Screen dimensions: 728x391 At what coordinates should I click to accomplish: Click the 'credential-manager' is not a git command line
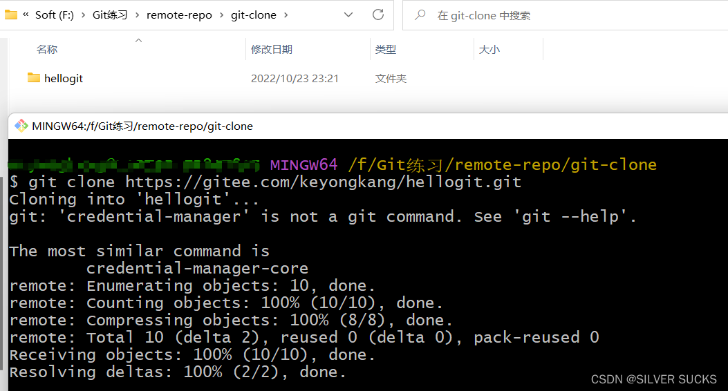323,217
